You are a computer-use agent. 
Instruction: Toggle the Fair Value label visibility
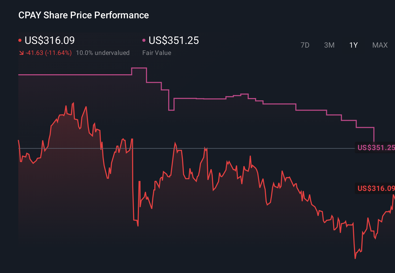[x=156, y=53]
